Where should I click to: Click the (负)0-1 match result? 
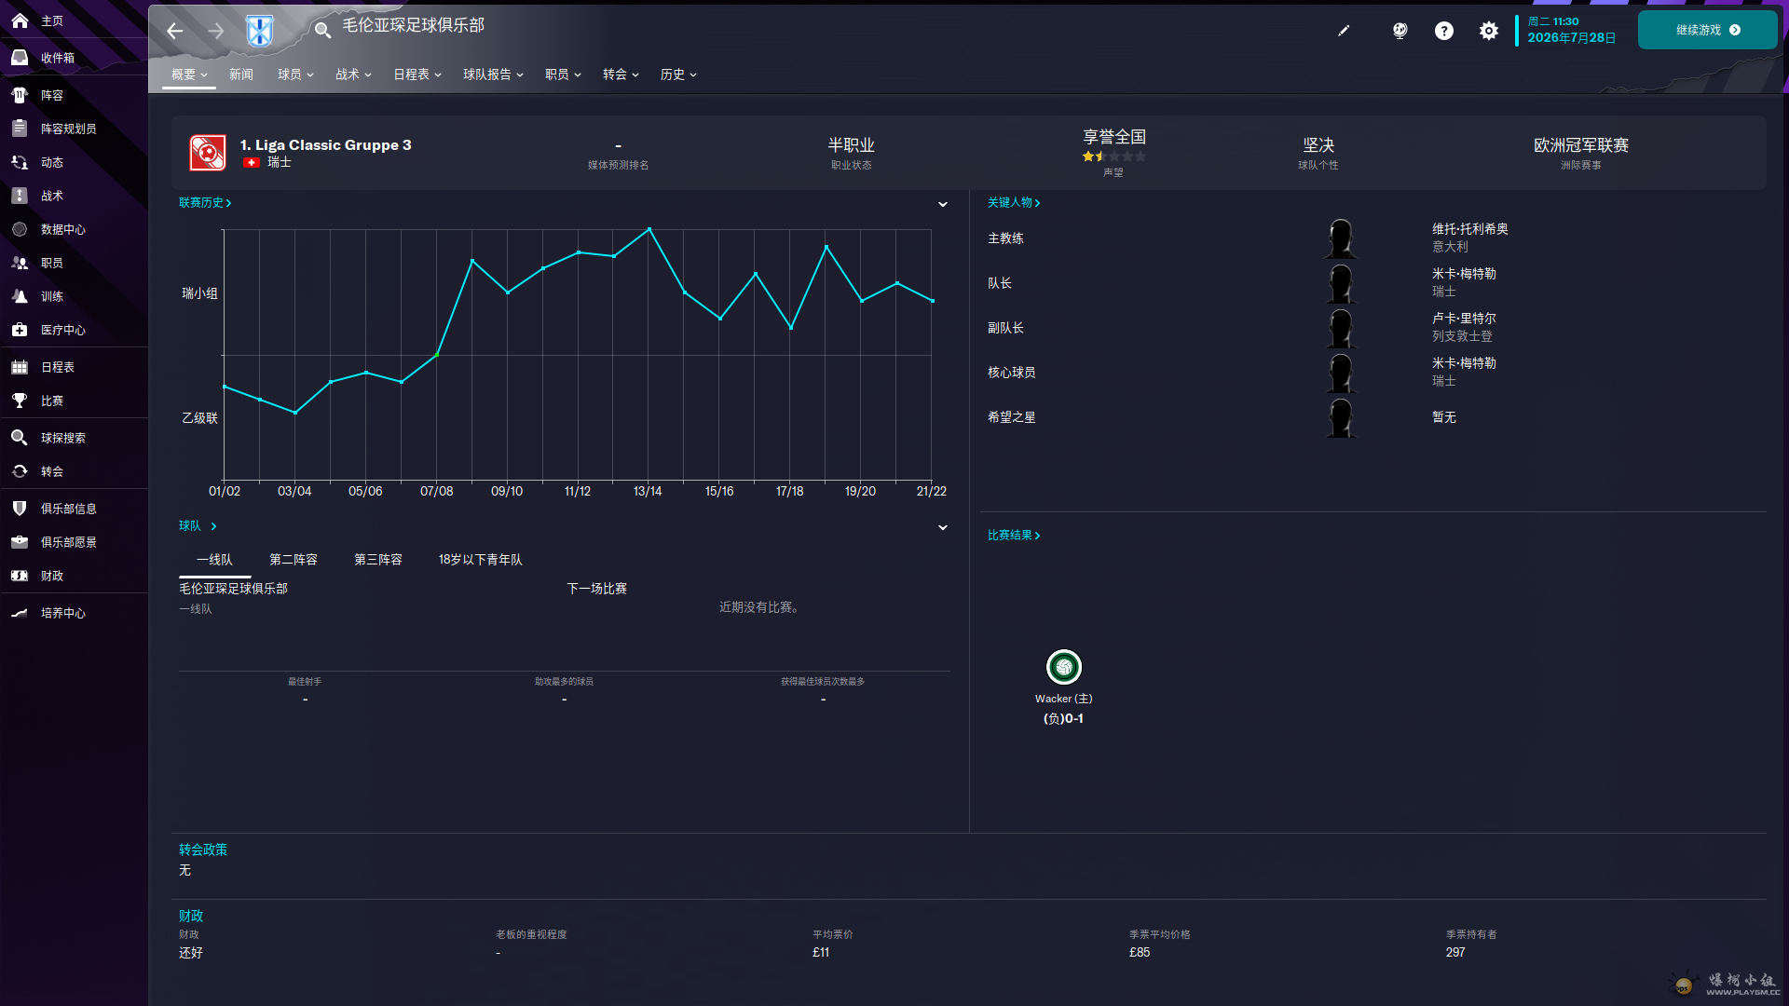tap(1063, 718)
